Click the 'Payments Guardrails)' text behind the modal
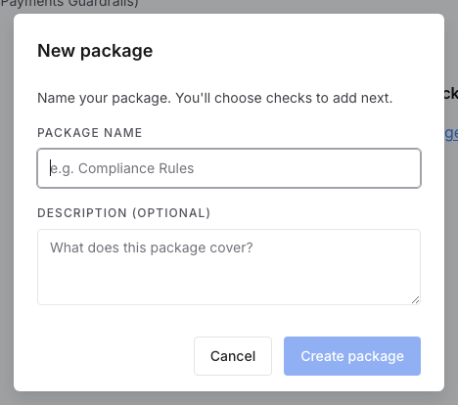 [x=69, y=3]
